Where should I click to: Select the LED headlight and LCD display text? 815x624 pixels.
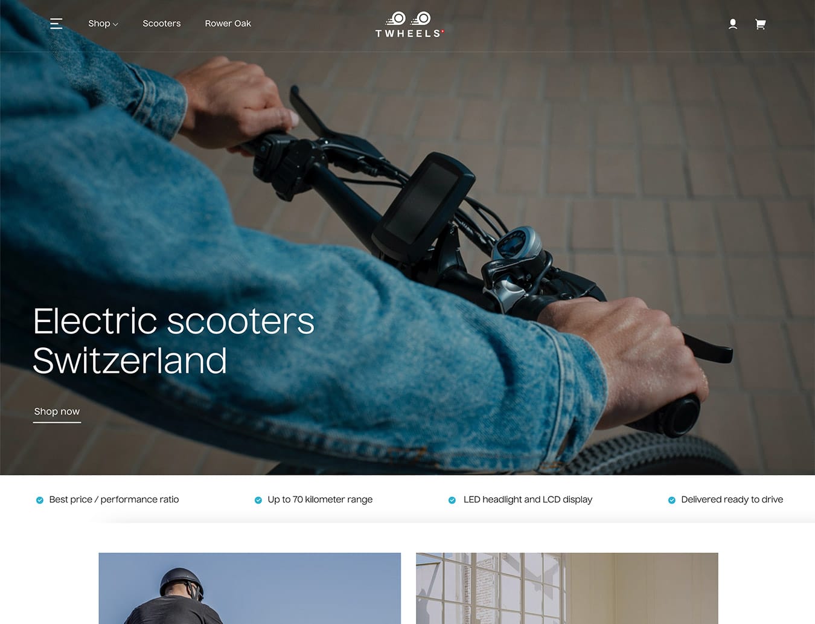[528, 500]
